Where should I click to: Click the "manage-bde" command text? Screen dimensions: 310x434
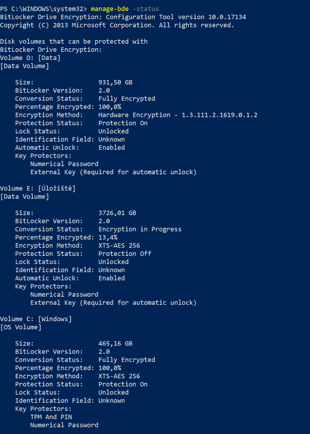109,9
